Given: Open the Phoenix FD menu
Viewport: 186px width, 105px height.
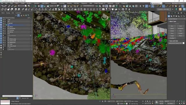Looking at the screenshot, I should [124, 3].
